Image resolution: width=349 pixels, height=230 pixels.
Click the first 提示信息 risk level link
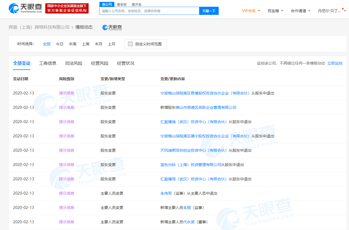[x=66, y=93]
